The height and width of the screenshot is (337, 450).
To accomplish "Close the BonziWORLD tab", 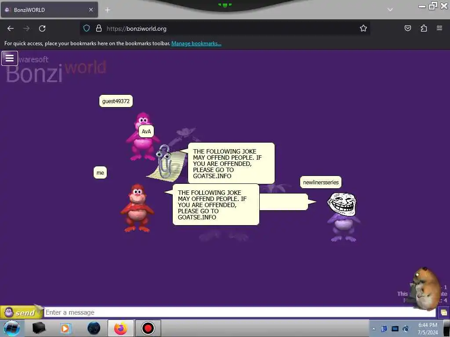I will click(91, 10).
